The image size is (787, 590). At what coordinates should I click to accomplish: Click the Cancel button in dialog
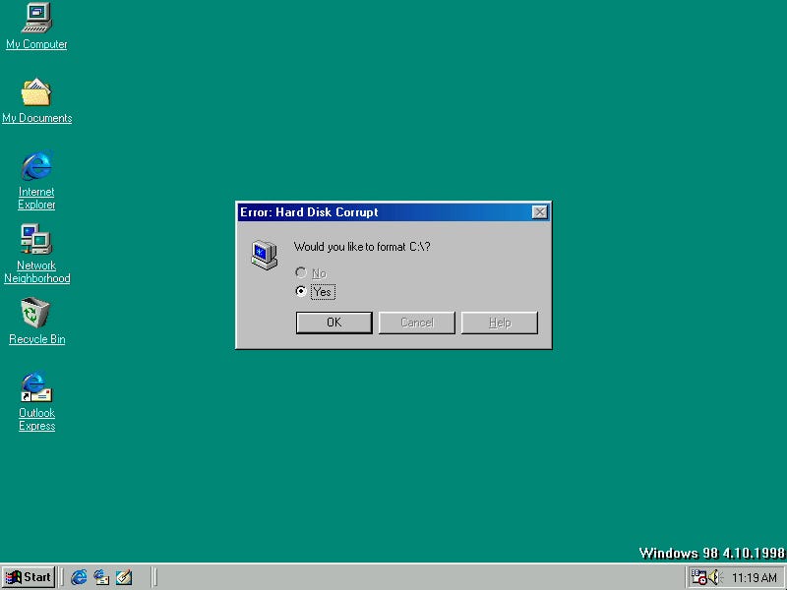tap(416, 323)
